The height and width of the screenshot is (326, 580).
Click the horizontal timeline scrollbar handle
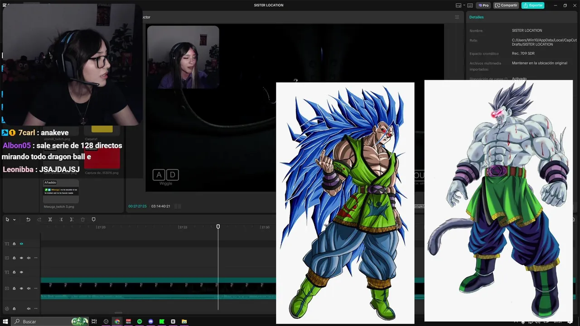119,312
